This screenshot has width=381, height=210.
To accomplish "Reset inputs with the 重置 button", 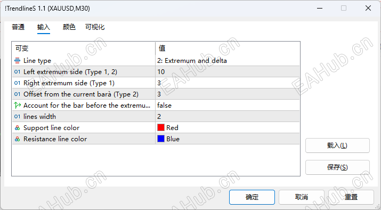I will (x=351, y=197).
